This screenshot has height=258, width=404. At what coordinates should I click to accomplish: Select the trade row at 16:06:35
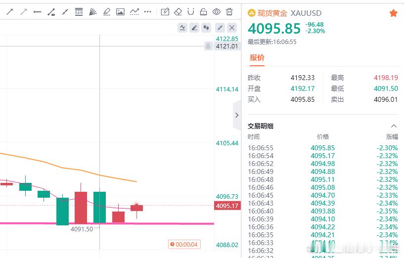point(323,235)
